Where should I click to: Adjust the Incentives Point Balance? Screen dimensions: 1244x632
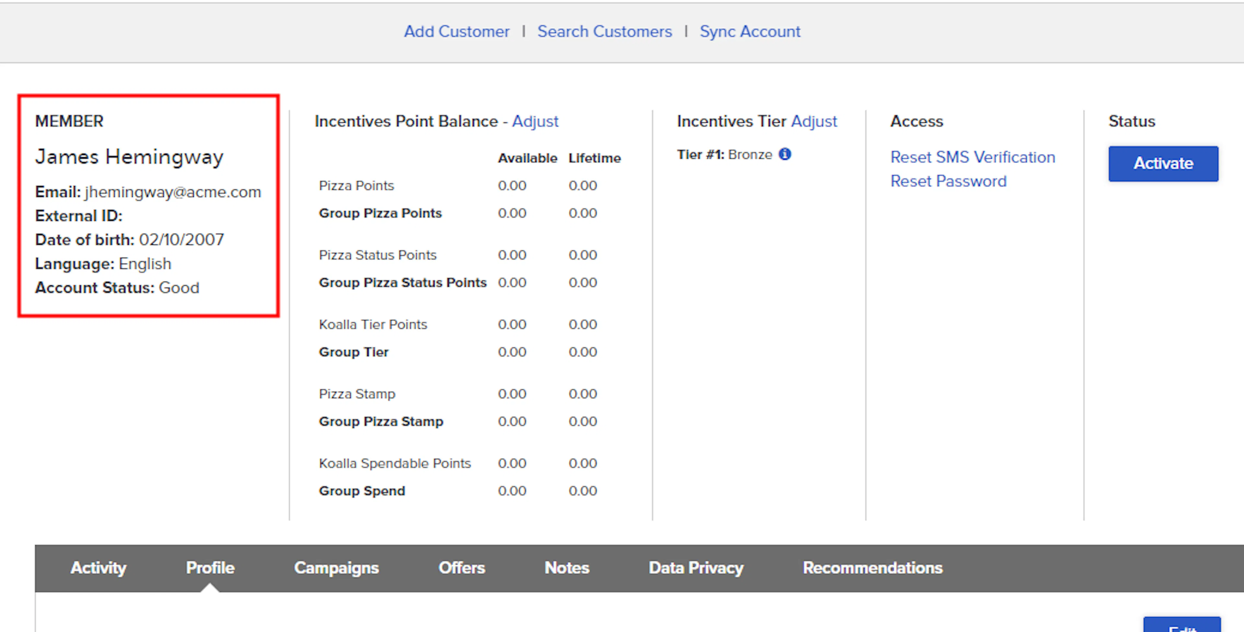tap(535, 121)
